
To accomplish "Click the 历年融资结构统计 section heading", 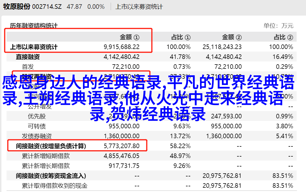I will pyautogui.click(x=34, y=26).
